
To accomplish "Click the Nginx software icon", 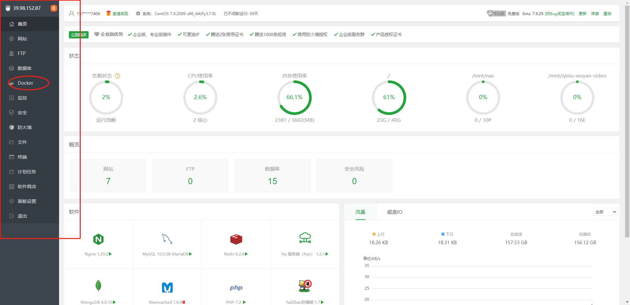I will point(98,239).
